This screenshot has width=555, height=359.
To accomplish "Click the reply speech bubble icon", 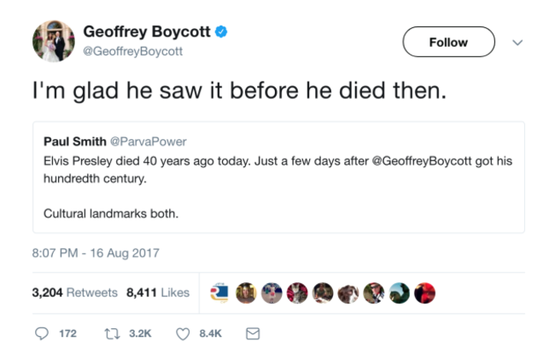I will point(42,333).
